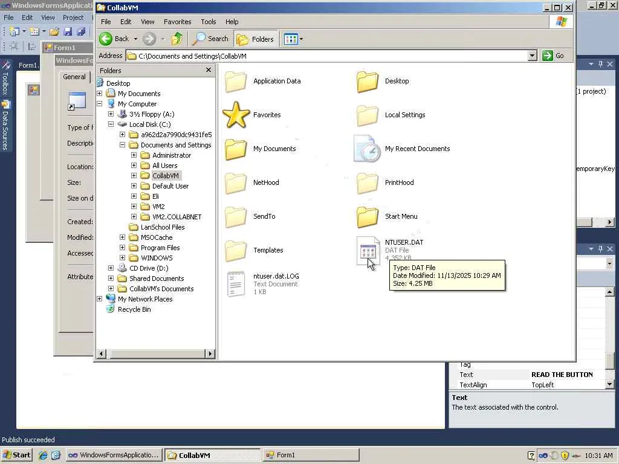Go back with the Back arrow icon
Screen dimensions: 619x464
click(106, 39)
